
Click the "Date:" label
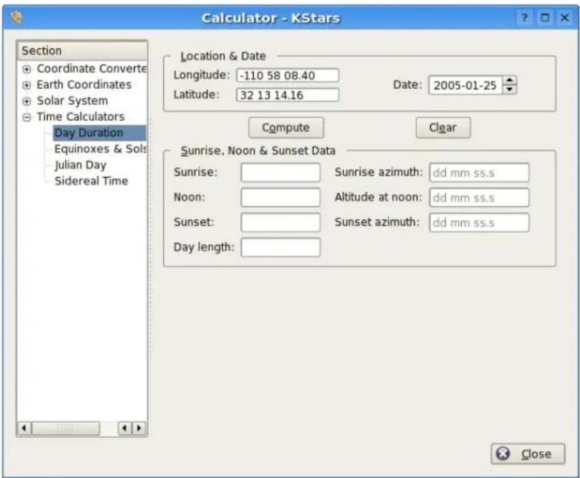pyautogui.click(x=408, y=85)
